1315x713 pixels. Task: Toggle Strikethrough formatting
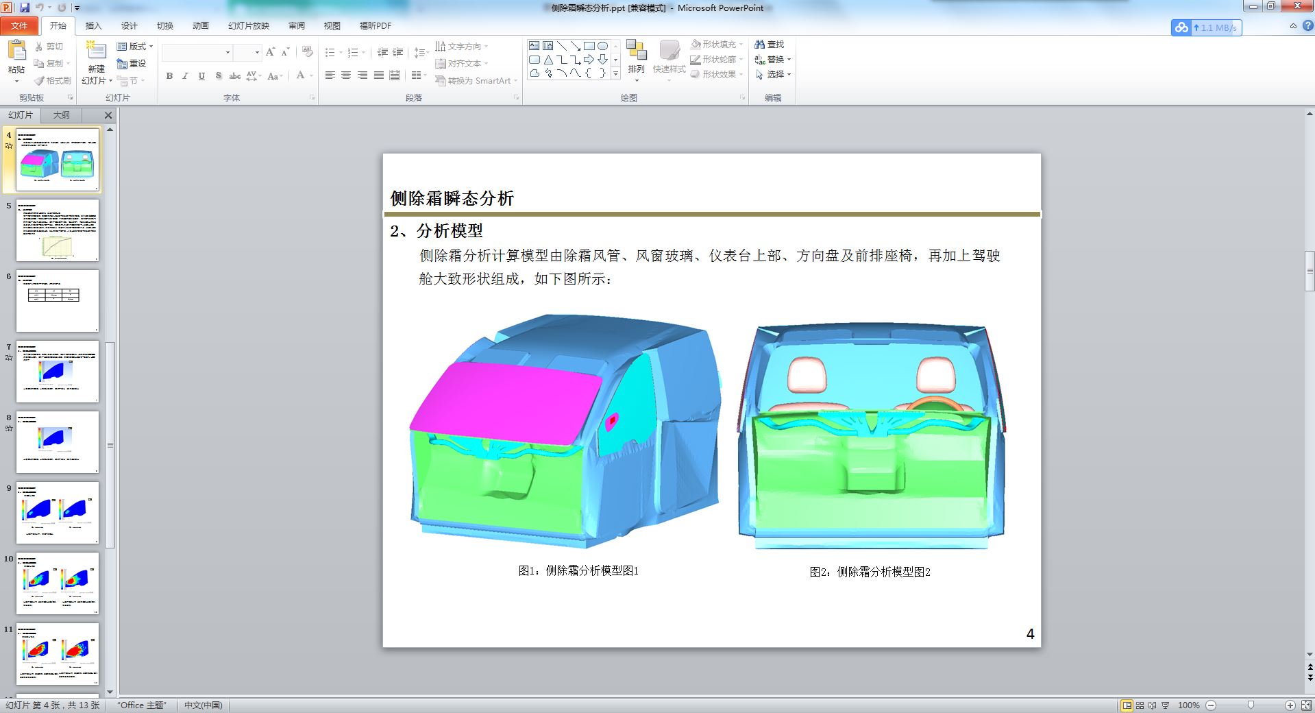coord(235,76)
